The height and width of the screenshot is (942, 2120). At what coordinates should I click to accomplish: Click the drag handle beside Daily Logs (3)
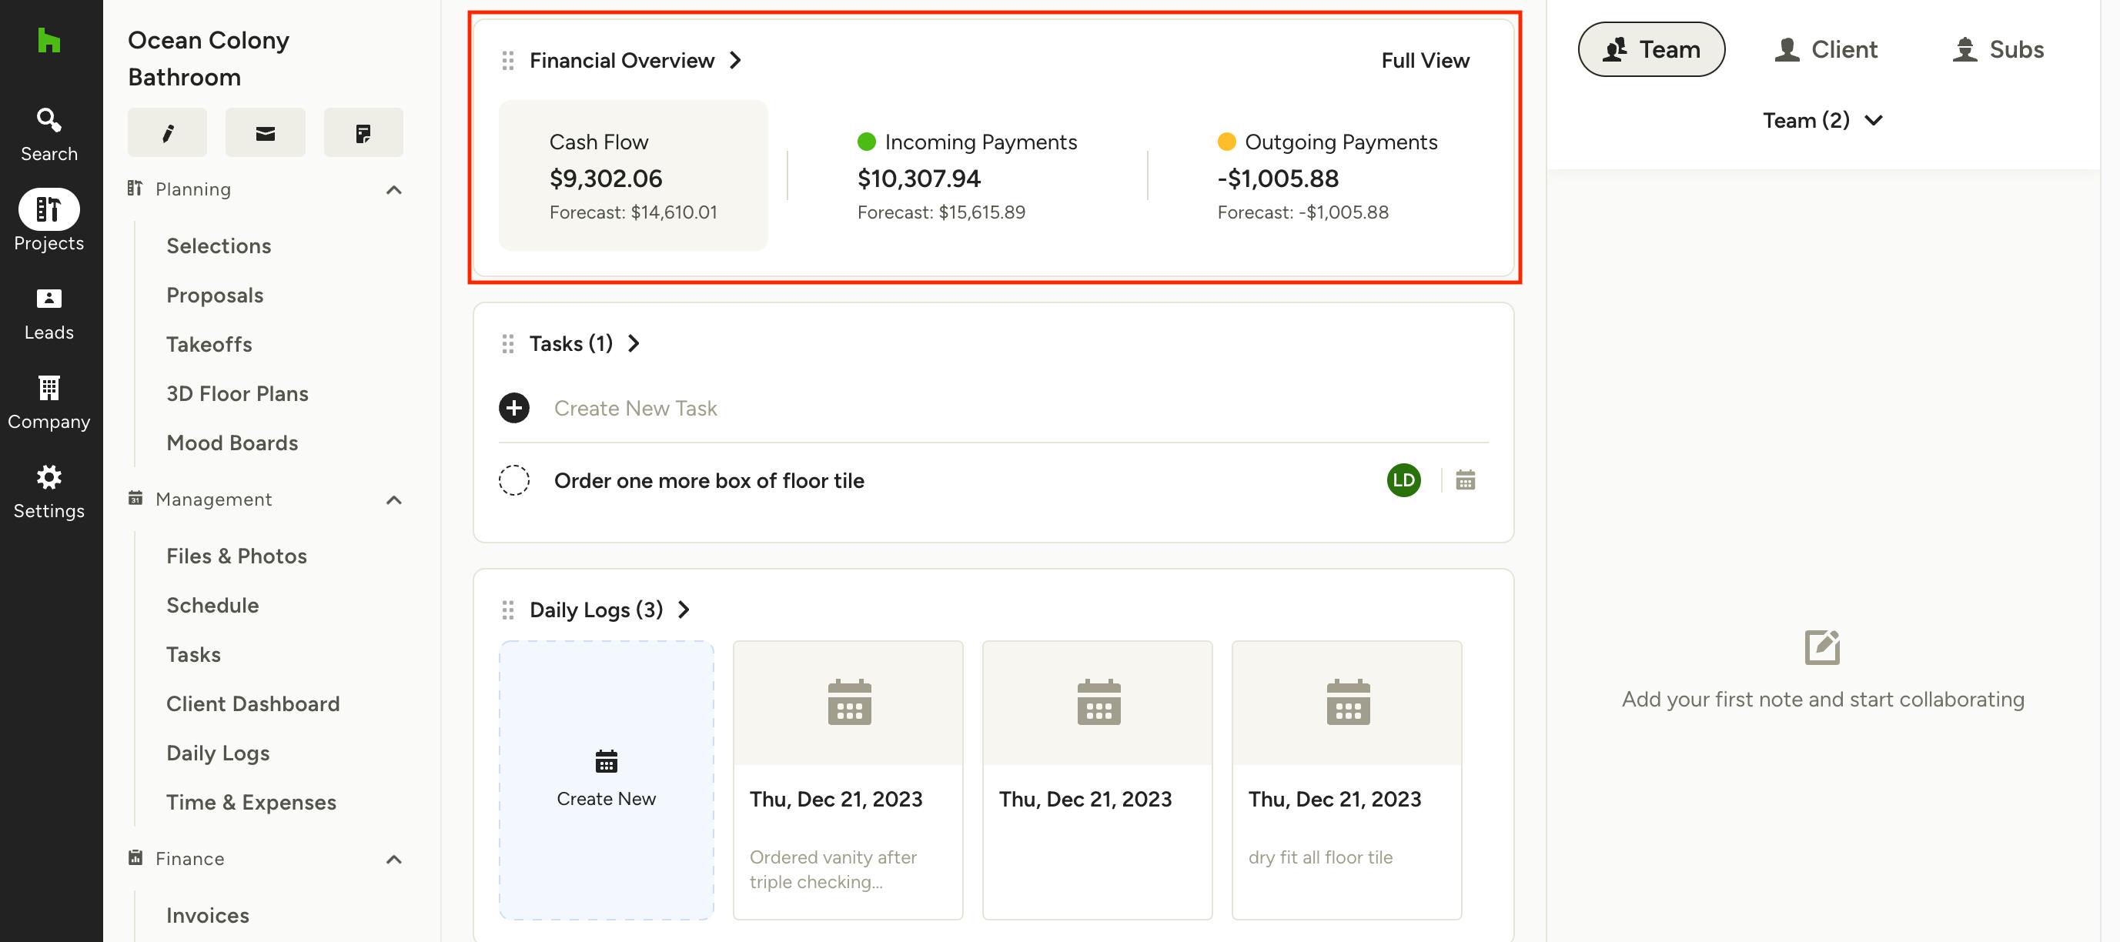tap(508, 610)
